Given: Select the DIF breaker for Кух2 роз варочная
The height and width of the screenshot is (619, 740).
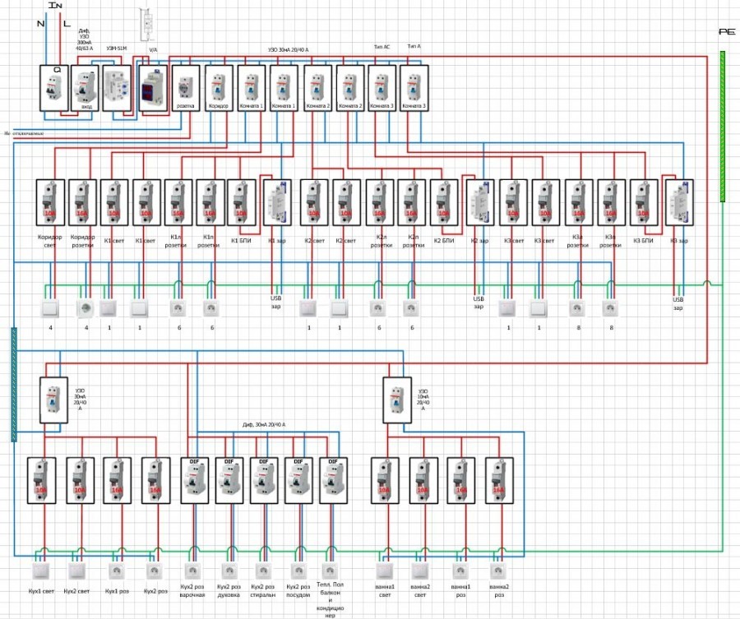Looking at the screenshot, I should (194, 480).
